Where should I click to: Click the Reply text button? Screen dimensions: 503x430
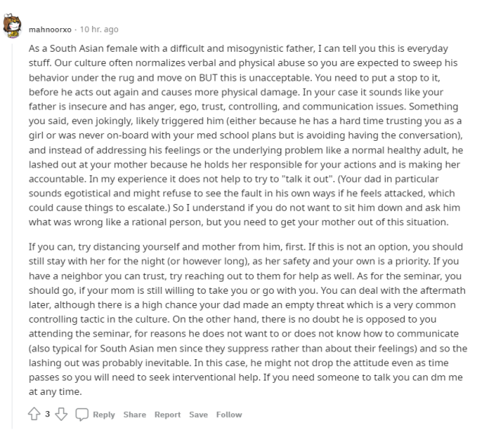(104, 415)
